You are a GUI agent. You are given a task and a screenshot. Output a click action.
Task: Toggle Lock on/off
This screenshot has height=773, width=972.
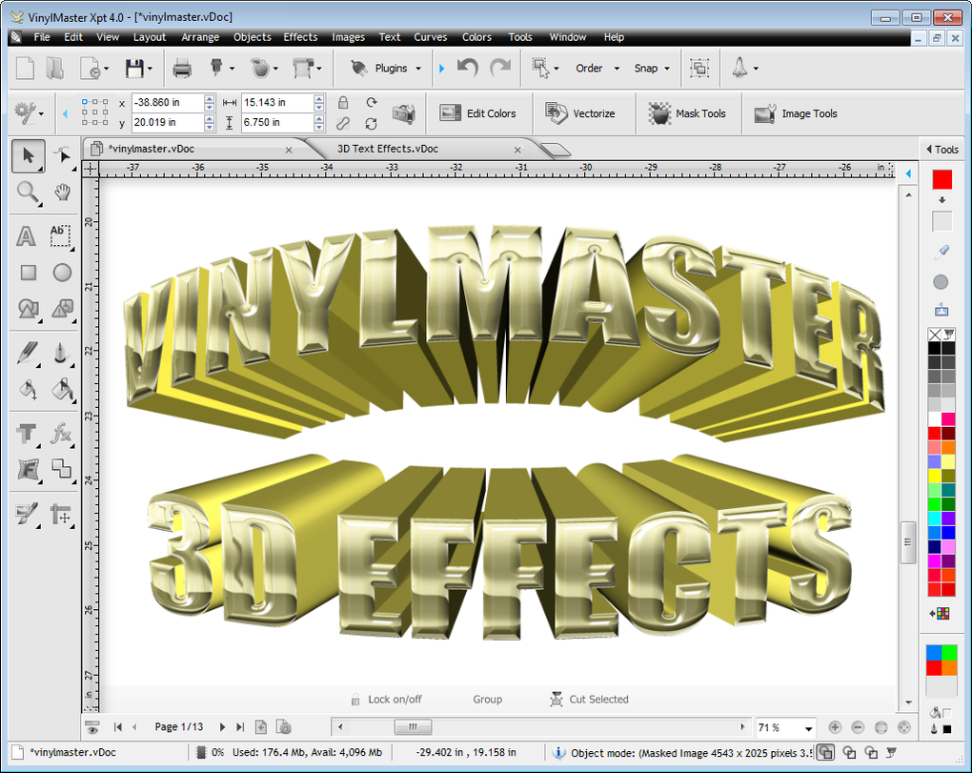coord(386,700)
